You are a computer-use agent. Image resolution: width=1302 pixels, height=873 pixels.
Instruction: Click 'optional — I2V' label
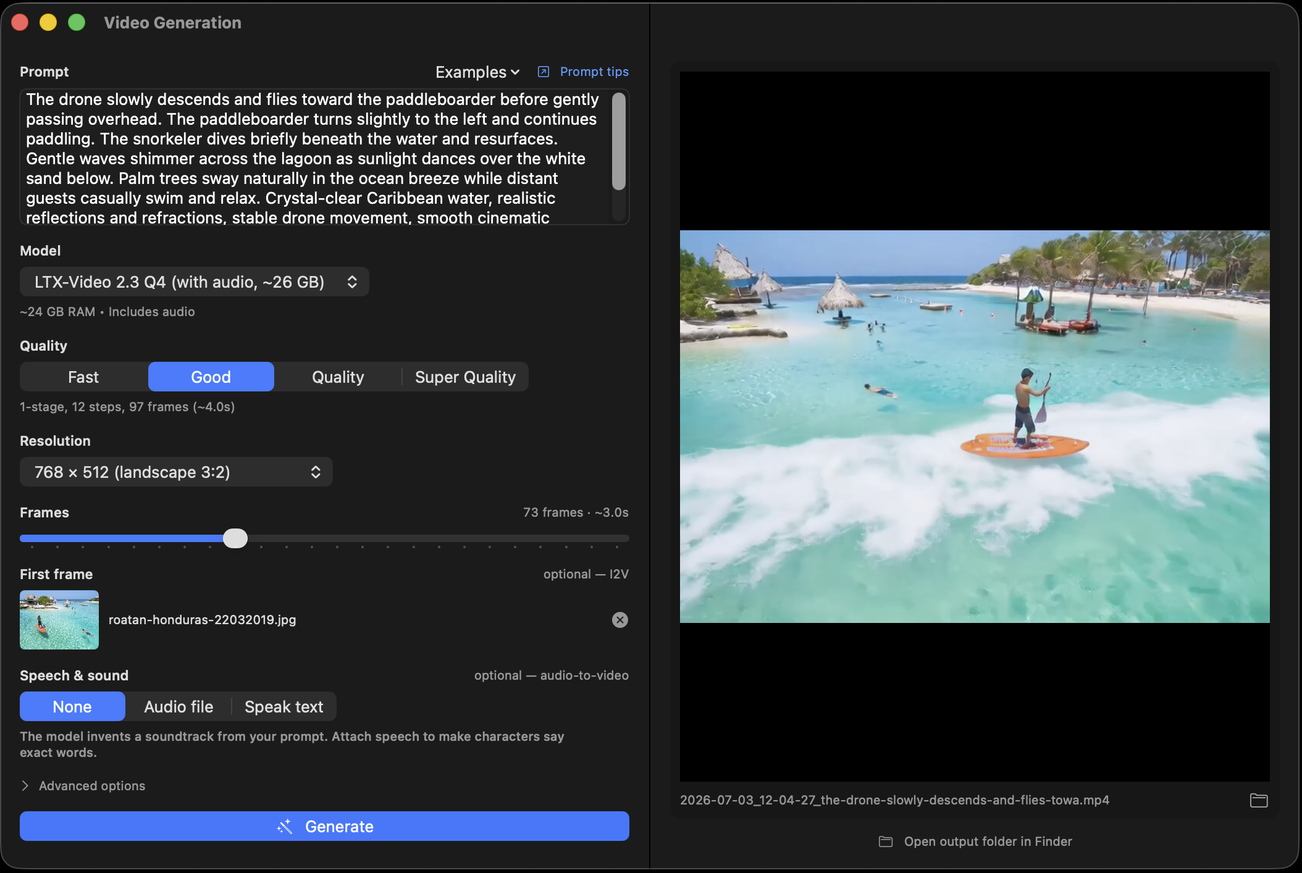tap(586, 574)
